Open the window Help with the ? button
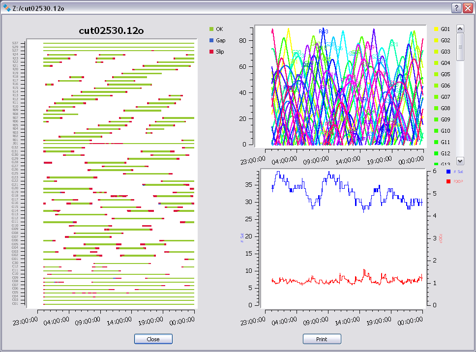 tap(456, 7)
